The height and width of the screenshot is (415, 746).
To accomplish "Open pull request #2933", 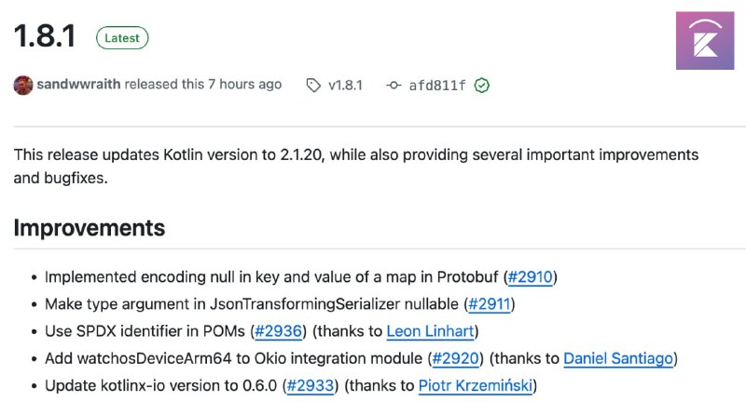I will pos(311,385).
